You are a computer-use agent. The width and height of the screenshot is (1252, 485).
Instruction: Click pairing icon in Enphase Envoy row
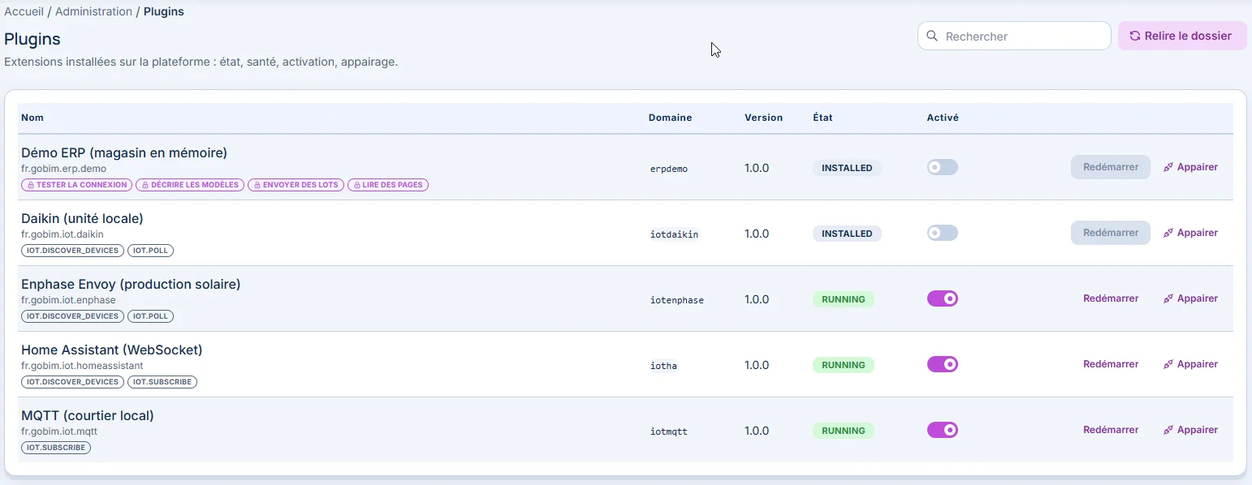1168,298
